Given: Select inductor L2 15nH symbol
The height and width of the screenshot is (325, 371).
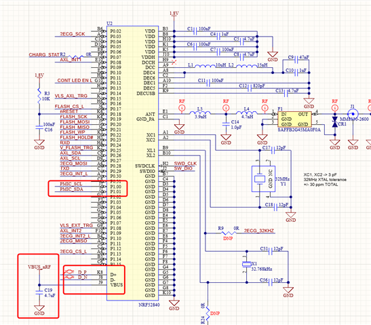Looking at the screenshot, I should [x=247, y=66].
